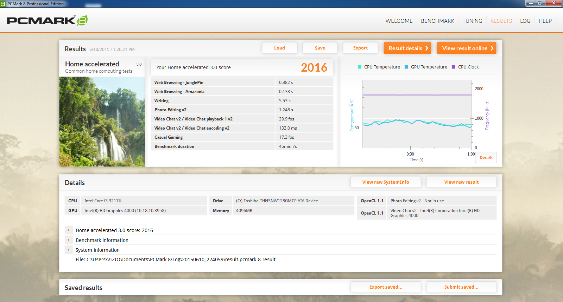Screen dimensions: 563x302
Task: Select the Web Browsing - JunglePin row
Action: click(x=242, y=83)
